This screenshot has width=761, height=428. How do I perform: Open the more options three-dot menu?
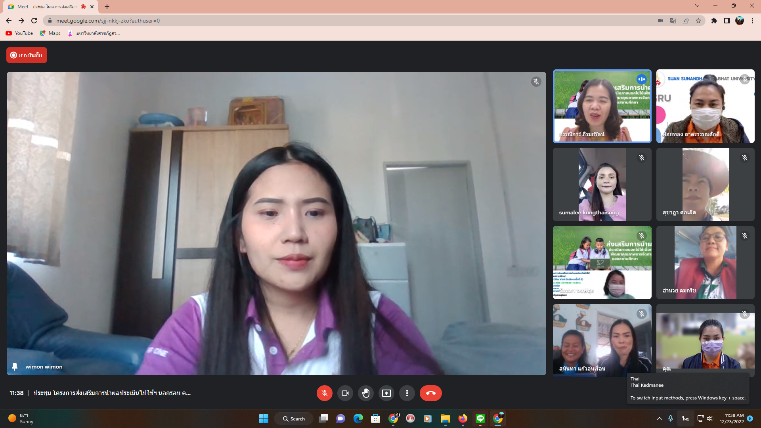[407, 393]
